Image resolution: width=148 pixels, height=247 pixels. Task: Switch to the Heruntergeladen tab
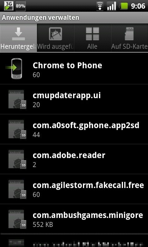(18, 38)
